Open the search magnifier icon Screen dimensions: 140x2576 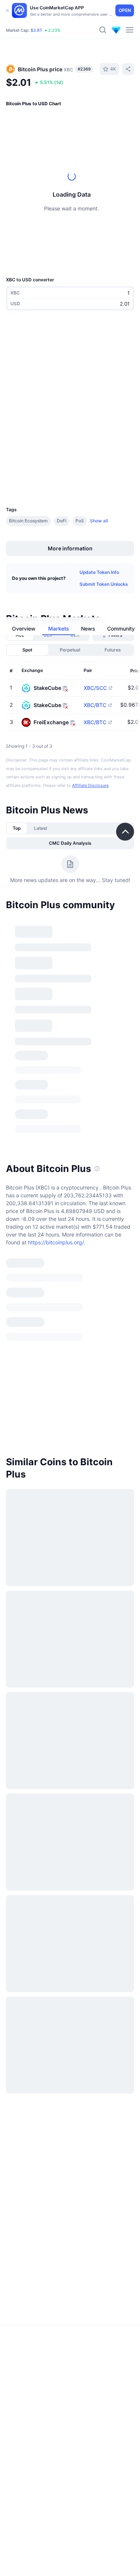coord(102,30)
